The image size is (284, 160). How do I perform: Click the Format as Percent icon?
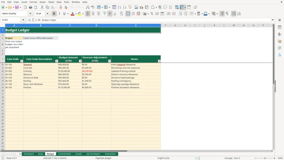coord(152,14)
